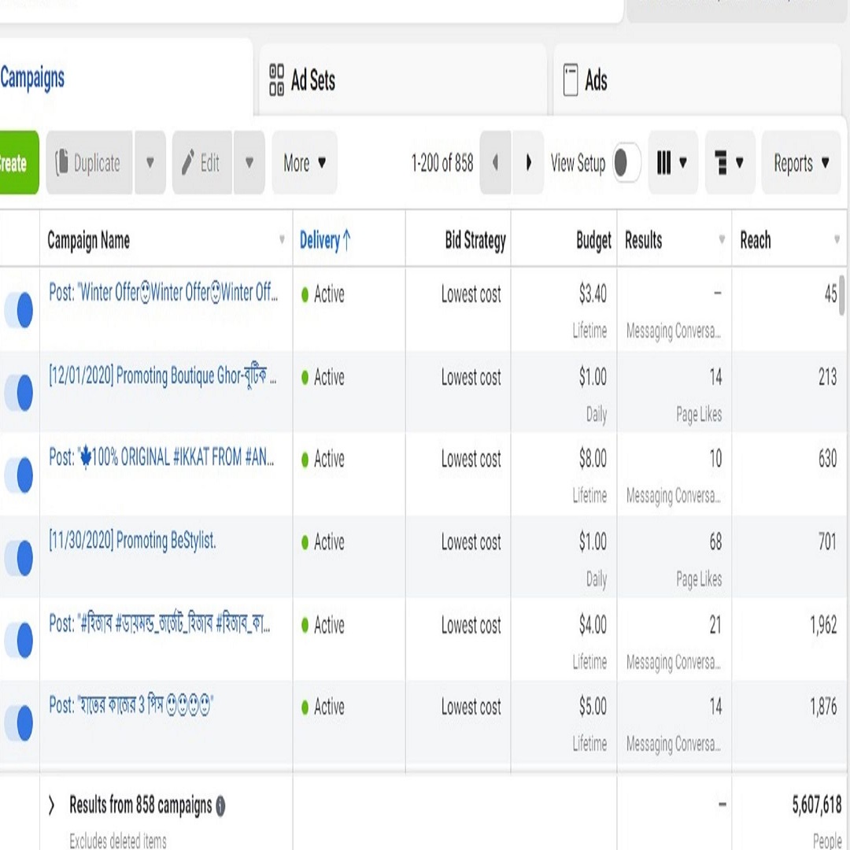Click the Ad Sets grid icon
The image size is (850, 850).
click(276, 79)
